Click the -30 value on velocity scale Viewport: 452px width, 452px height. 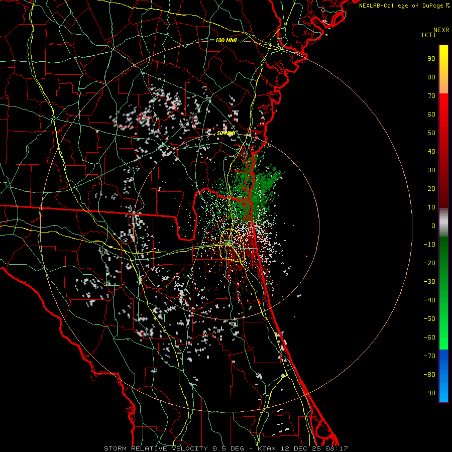[x=429, y=282]
